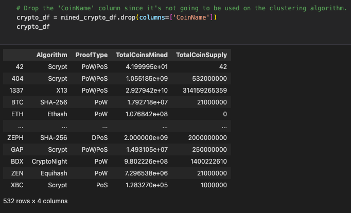The image size is (351, 213).
Task: Click the value '9.802226e+08'
Action: click(146, 162)
